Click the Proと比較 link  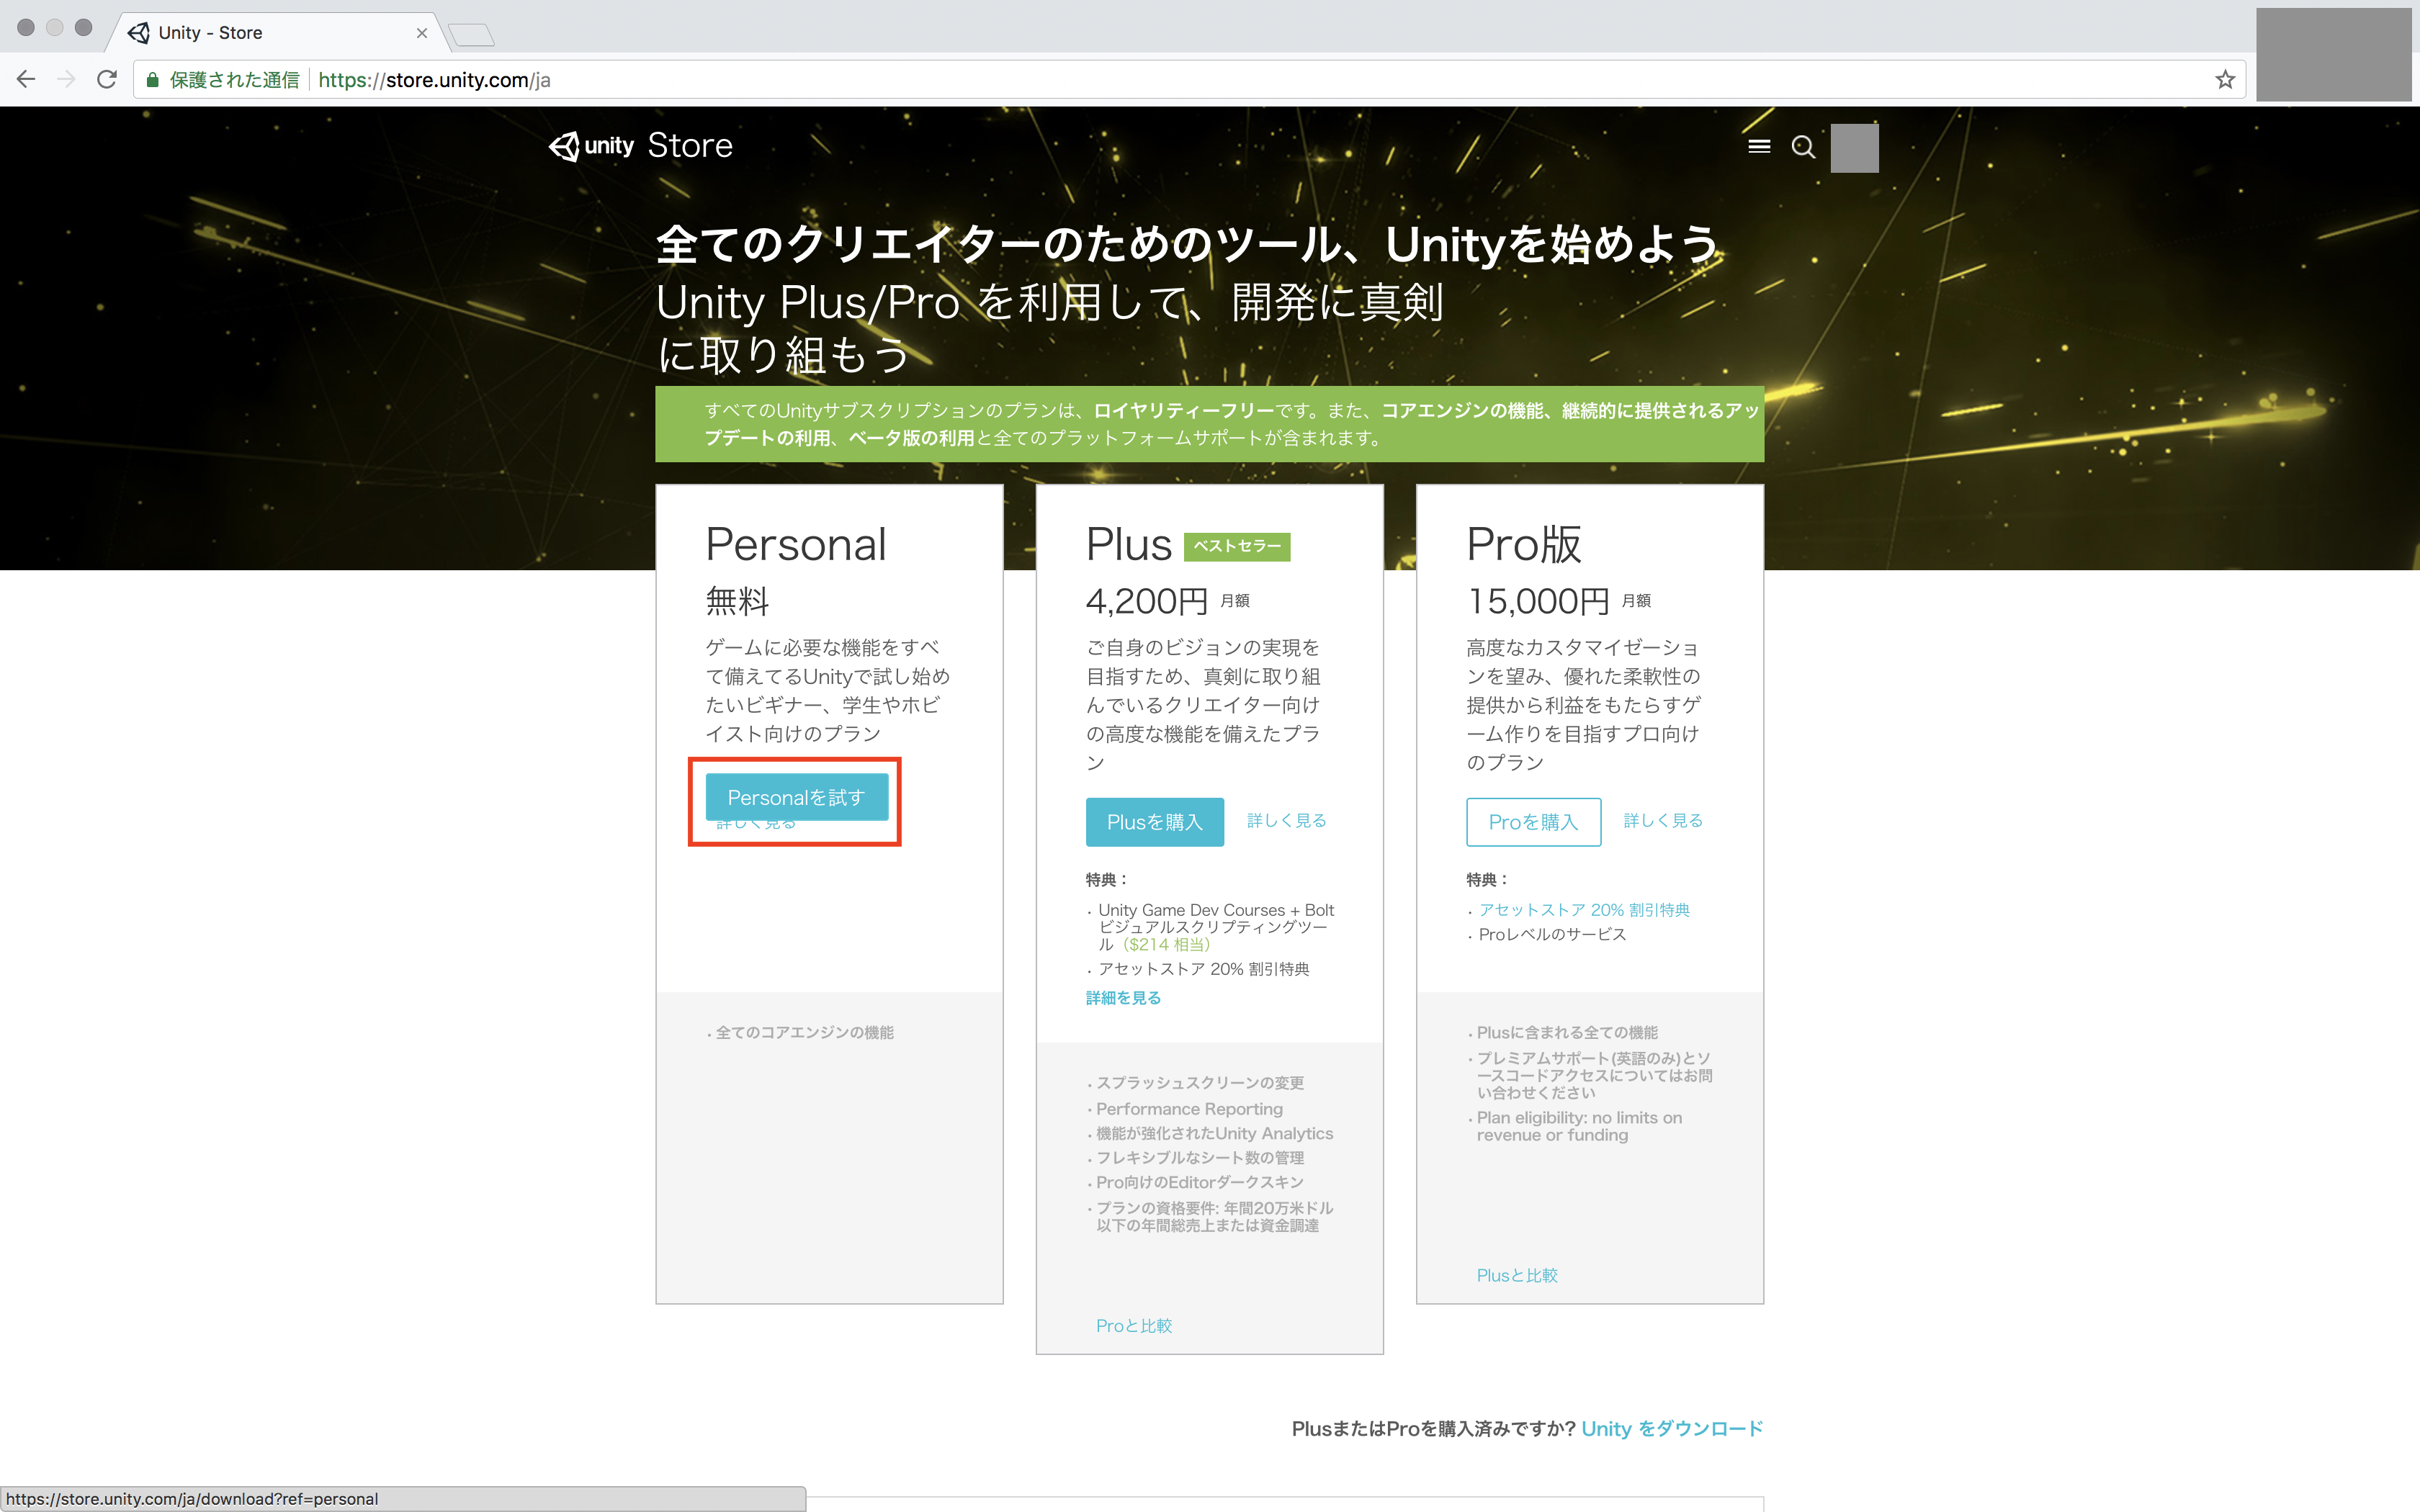1134,1325
